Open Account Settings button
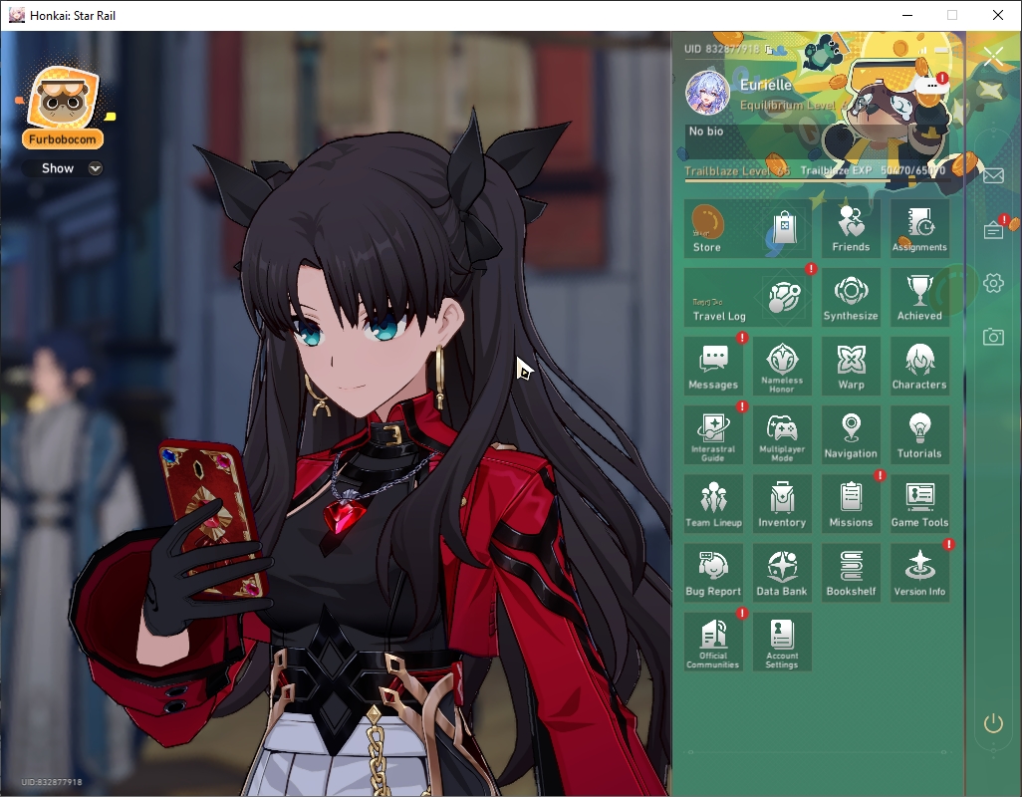Image resolution: width=1022 pixels, height=797 pixels. (x=782, y=642)
